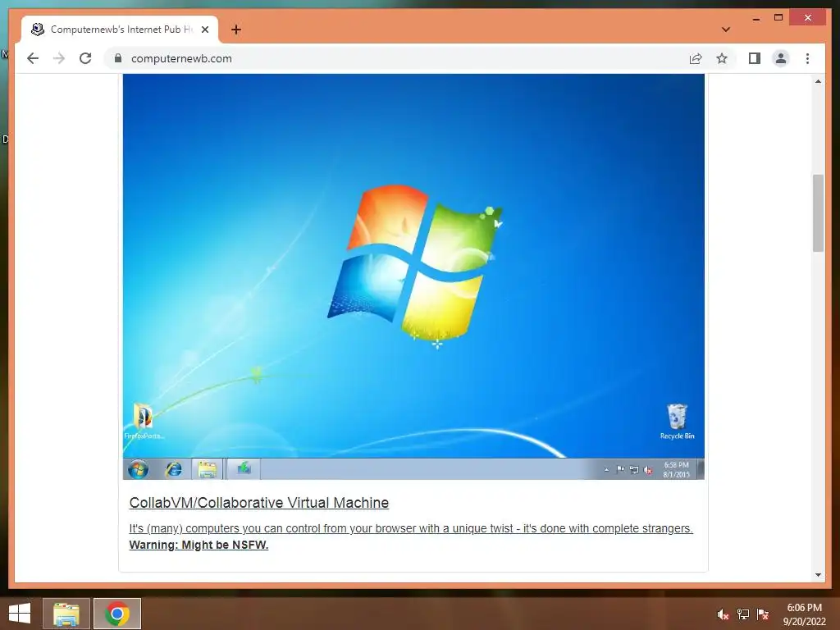This screenshot has width=840, height=630.
Task: Close the Computernewb's Internet Pub tab
Action: click(204, 30)
